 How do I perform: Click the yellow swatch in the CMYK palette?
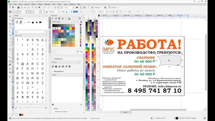[71, 28]
